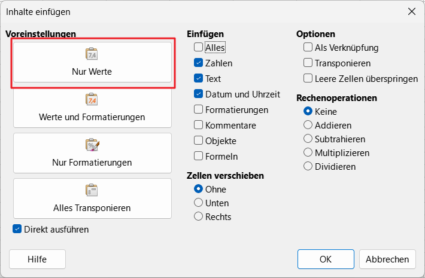Image resolution: width=425 pixels, height=278 pixels.
Task: Enable the Kommentare checkbox
Action: (x=198, y=125)
